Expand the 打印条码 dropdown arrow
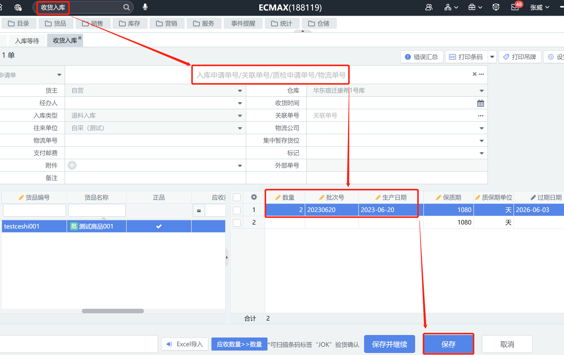 [x=492, y=57]
